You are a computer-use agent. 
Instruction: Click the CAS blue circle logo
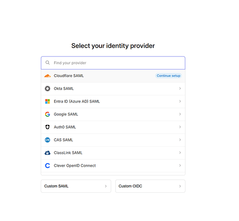[47, 140]
